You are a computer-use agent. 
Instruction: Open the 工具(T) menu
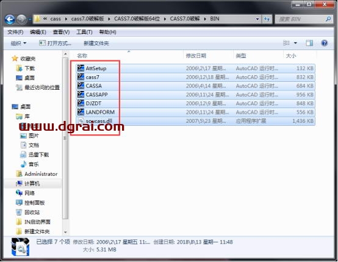click(x=84, y=32)
